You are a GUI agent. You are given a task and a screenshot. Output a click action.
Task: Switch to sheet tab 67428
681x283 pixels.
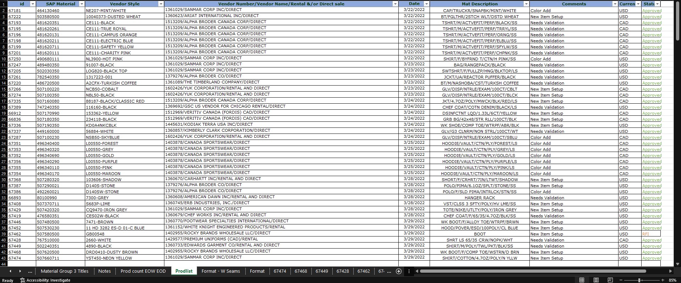(343, 271)
